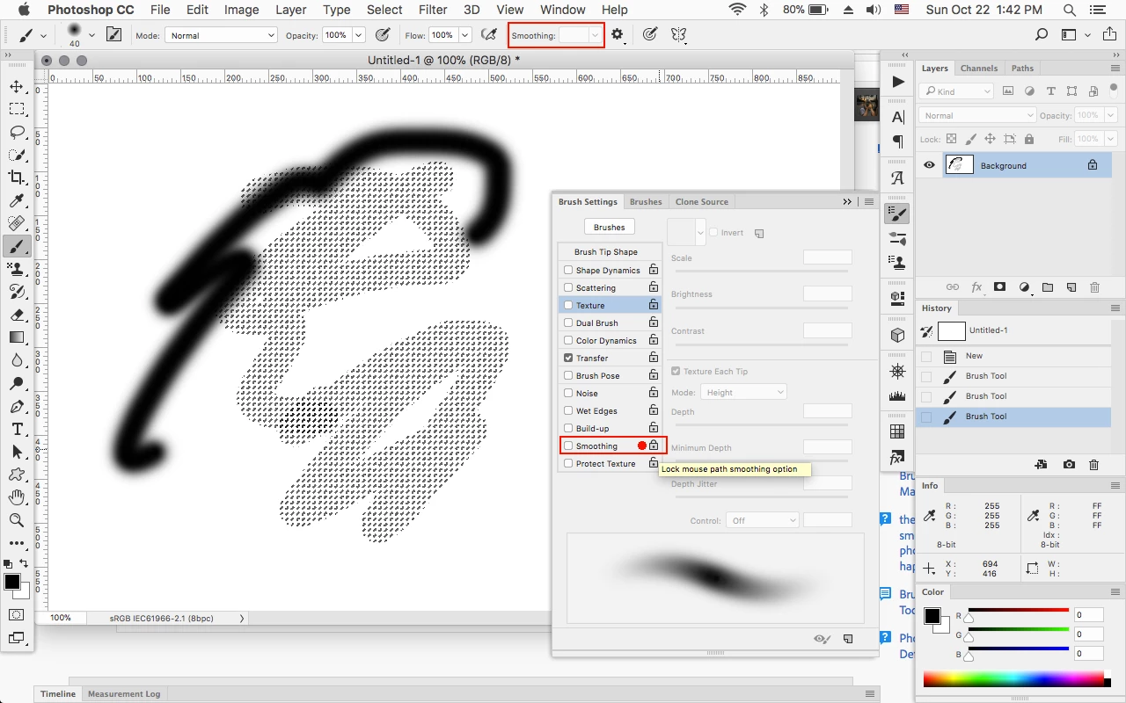The height and width of the screenshot is (703, 1126).
Task: Switch to the Clone Source tab
Action: pyautogui.click(x=701, y=201)
